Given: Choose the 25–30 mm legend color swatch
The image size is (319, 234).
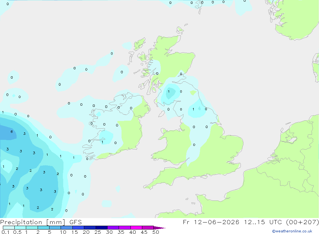Looking at the screenshot, I should pos(101,228).
